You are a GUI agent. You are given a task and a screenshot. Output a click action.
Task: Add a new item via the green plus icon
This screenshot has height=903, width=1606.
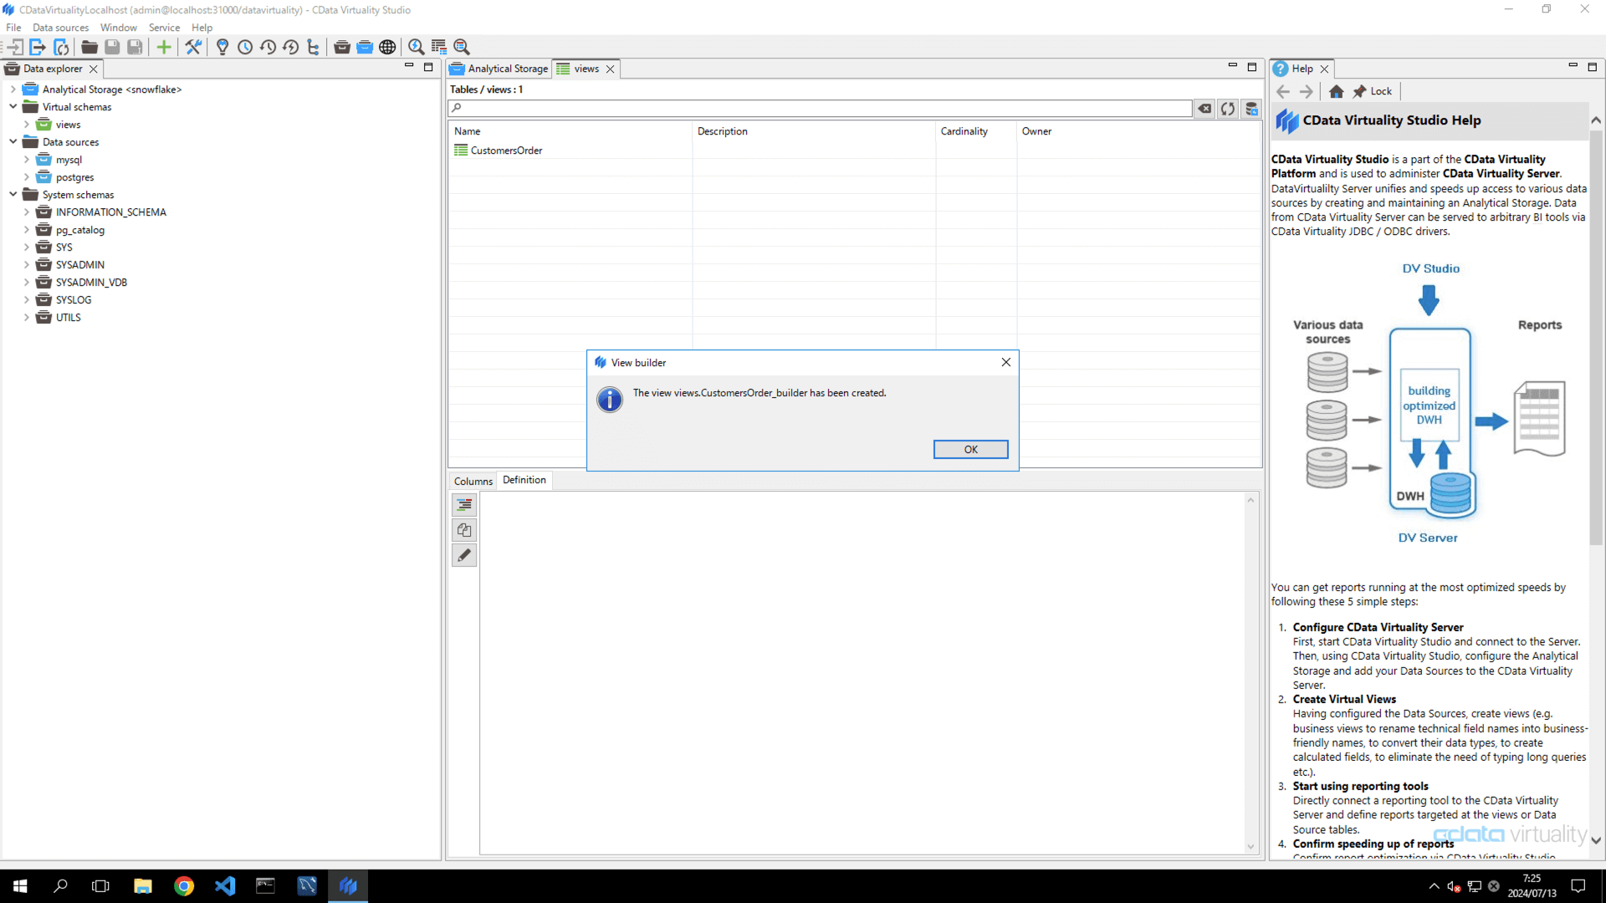pos(164,47)
